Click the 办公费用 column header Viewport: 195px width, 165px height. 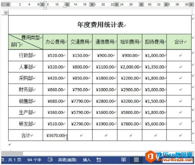pyautogui.click(x=55, y=42)
